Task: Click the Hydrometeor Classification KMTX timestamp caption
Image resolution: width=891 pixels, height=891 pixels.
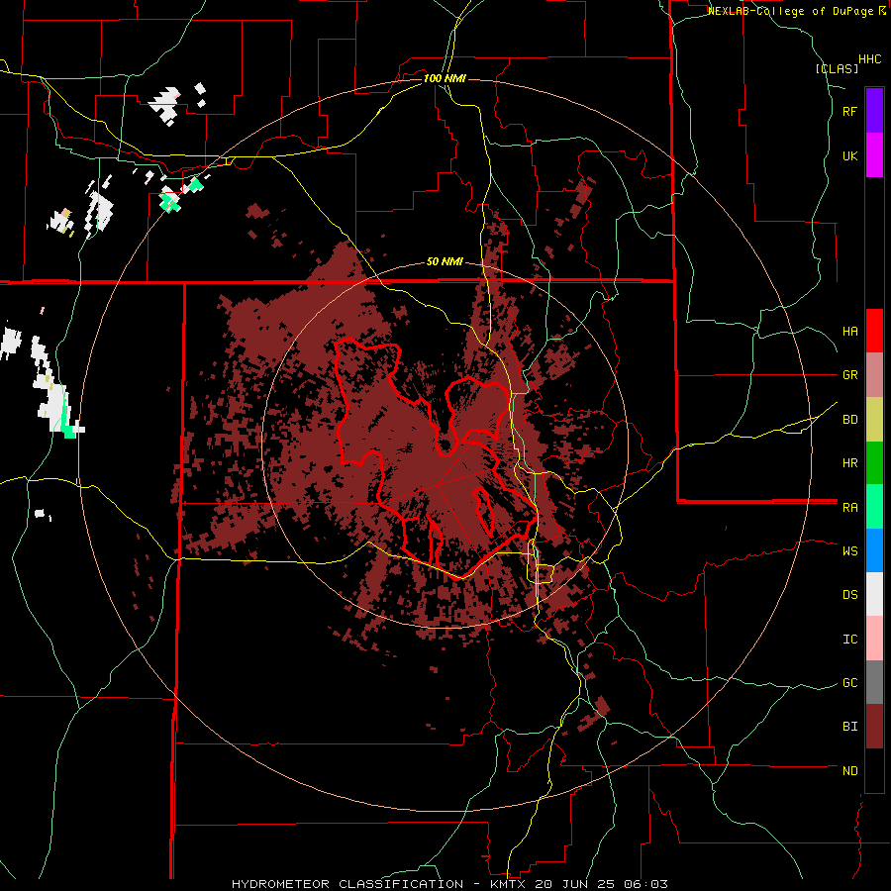Action: (449, 884)
